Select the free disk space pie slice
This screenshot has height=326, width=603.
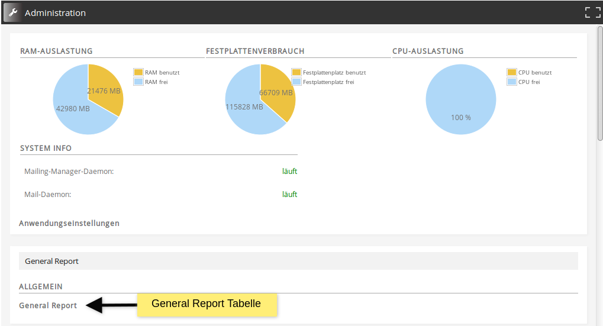246,112
